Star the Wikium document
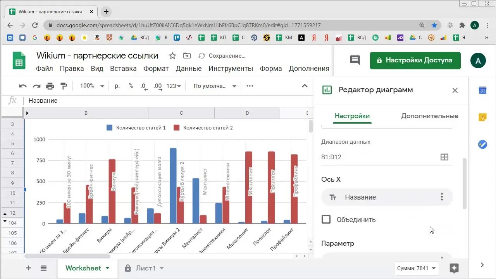 point(172,56)
